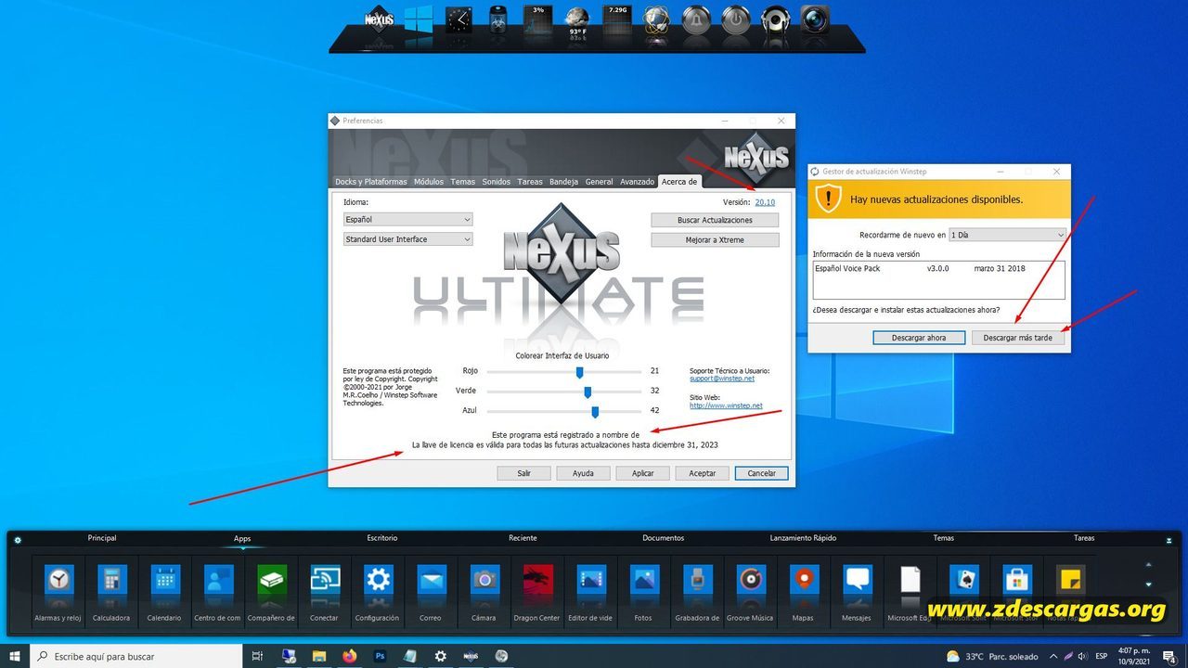
Task: Click the Aplicar button
Action: click(x=643, y=473)
